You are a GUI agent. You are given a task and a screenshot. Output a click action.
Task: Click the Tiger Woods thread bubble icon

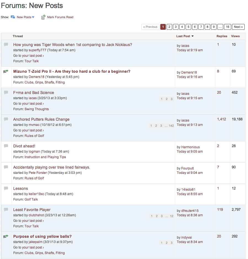pos(6,45)
